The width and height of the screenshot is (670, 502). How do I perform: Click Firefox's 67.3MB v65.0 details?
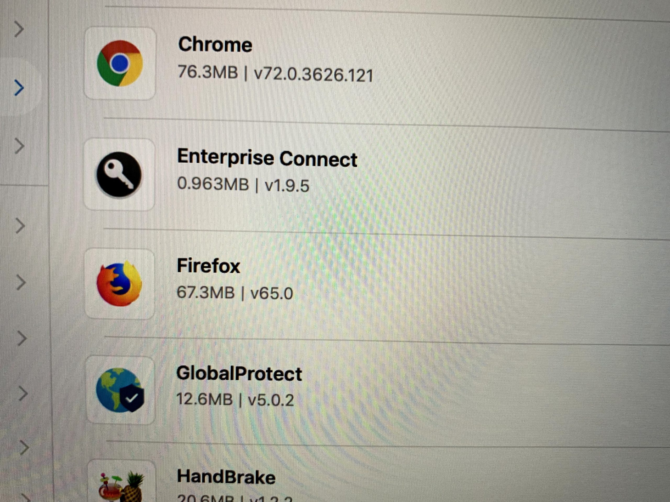pyautogui.click(x=235, y=293)
